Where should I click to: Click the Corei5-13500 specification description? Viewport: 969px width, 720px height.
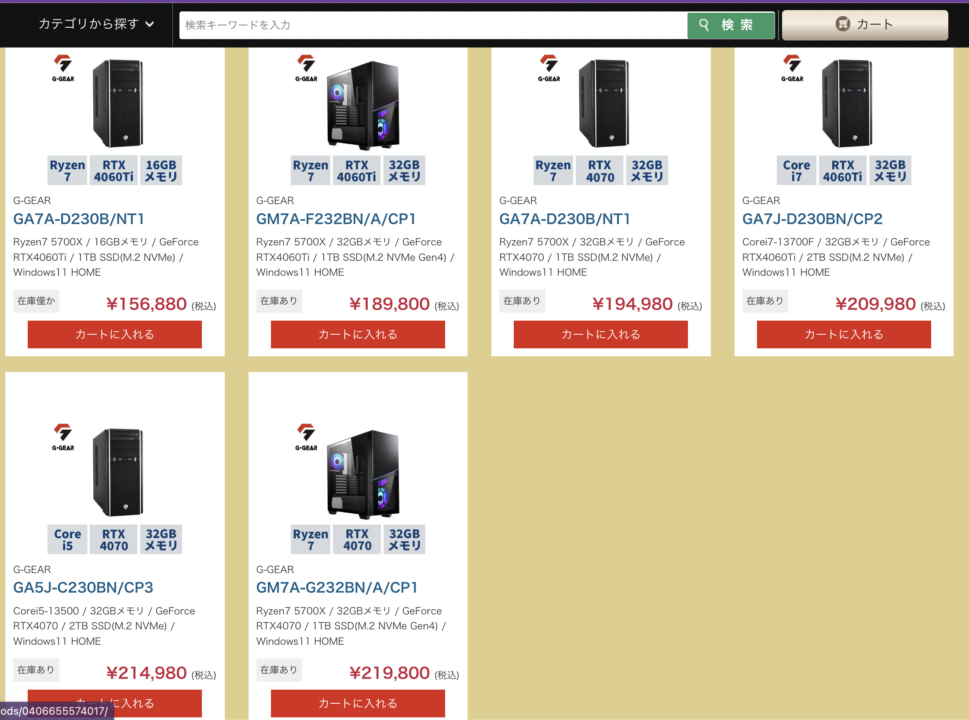tap(104, 626)
